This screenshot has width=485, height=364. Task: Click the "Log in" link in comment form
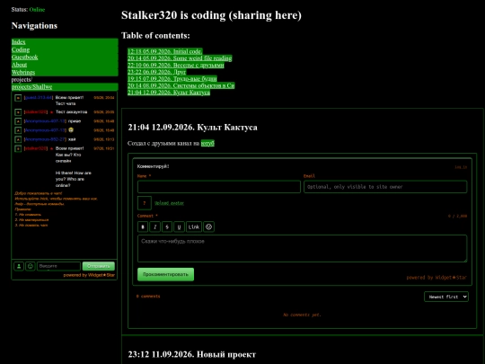(461, 167)
